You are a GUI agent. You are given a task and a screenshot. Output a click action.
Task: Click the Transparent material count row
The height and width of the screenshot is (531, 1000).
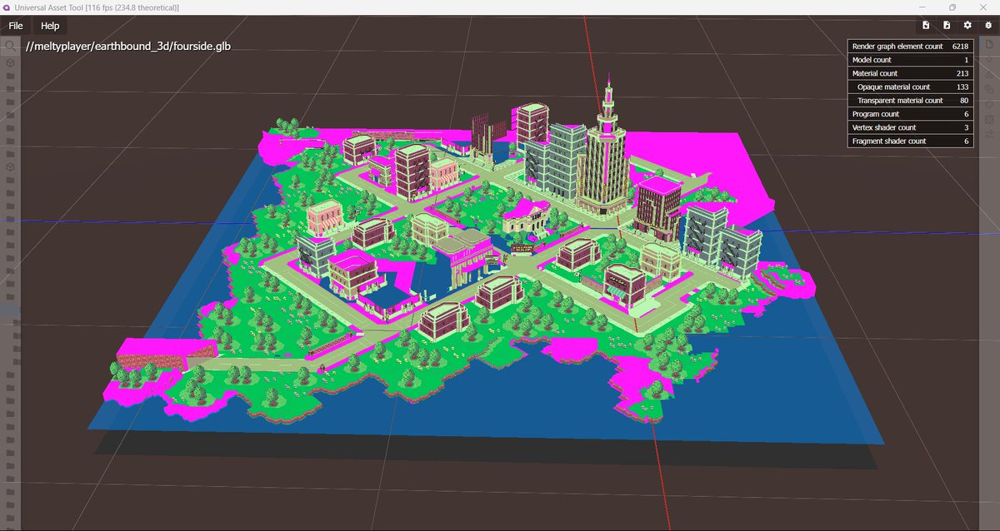click(910, 100)
